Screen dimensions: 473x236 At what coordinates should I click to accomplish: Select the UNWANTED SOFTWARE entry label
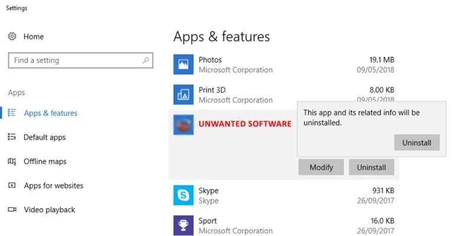245,123
